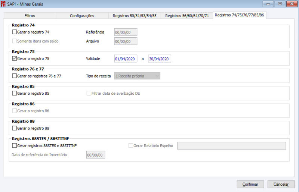Select Registros 74/75/76/77/85/86 tab
This screenshot has height=192, width=299.
click(x=240, y=15)
